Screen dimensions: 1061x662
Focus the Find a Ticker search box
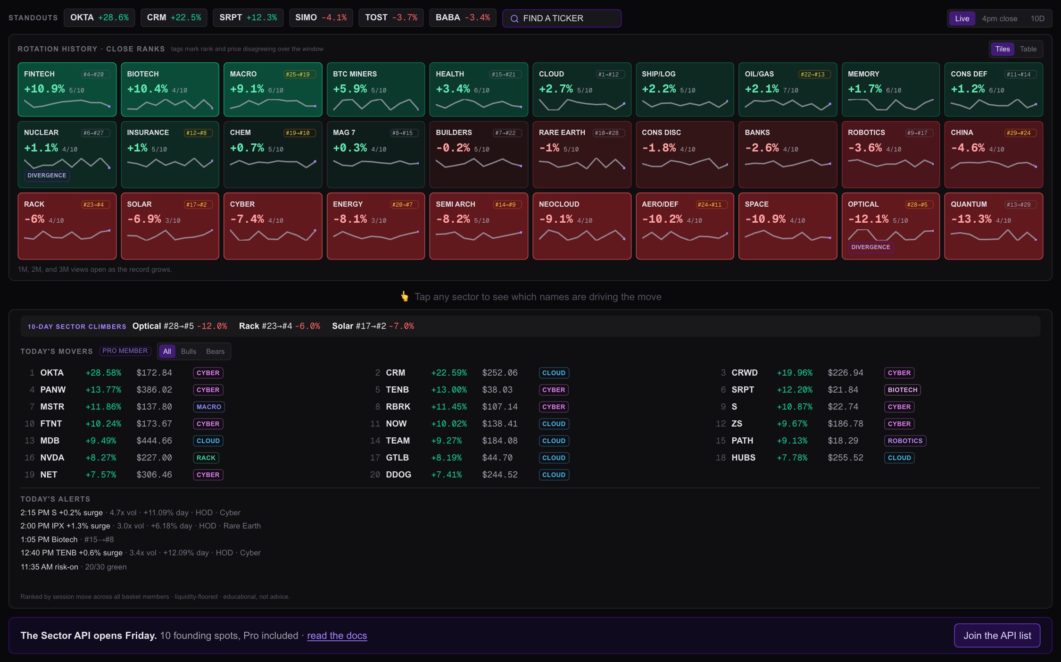pyautogui.click(x=562, y=18)
